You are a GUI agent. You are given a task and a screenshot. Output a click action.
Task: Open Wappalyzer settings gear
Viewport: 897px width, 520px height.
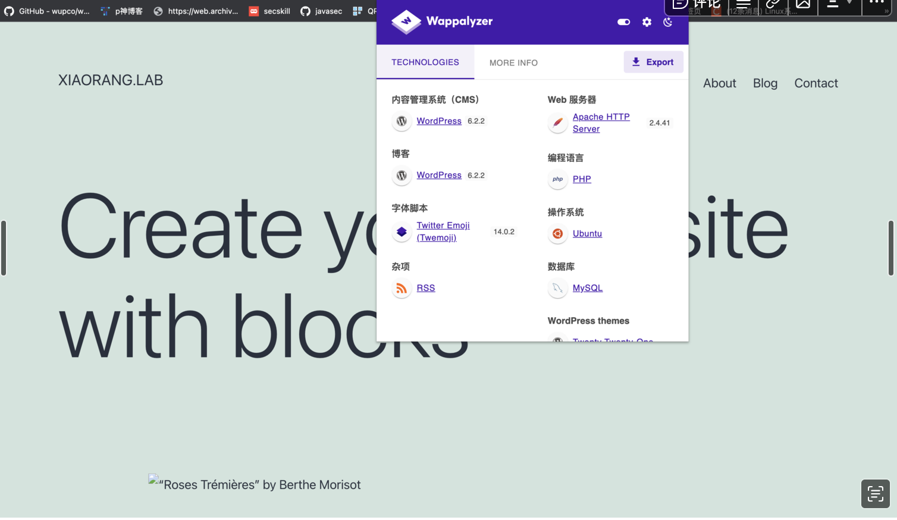point(647,22)
